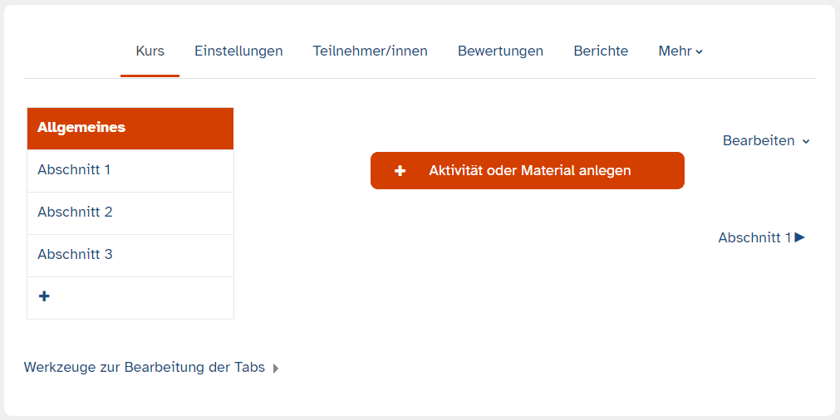Select the Berichte tab
This screenshot has width=840, height=420.
coord(601,51)
